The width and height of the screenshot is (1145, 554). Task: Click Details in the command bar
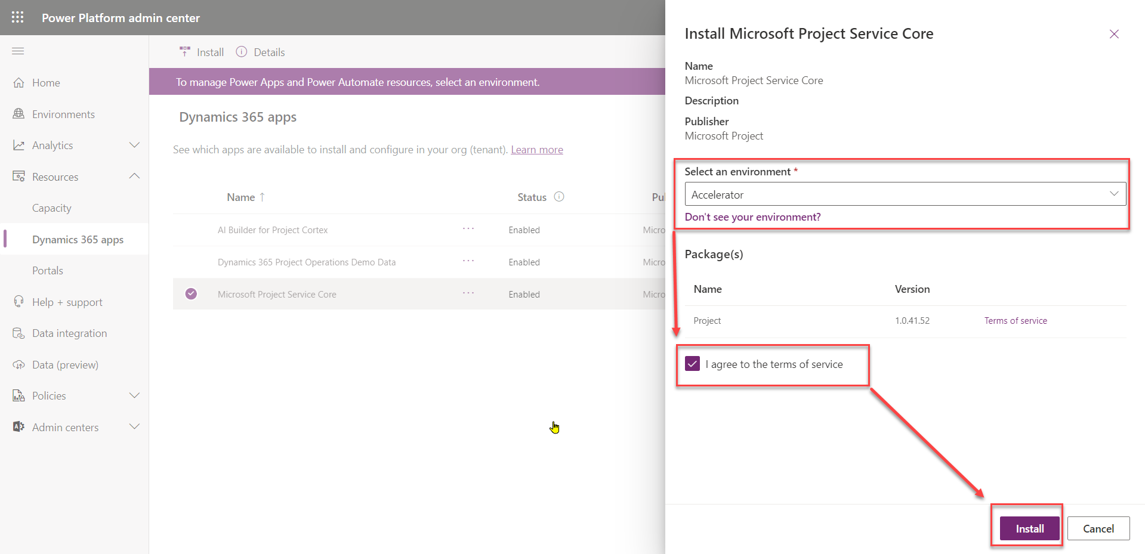269,52
